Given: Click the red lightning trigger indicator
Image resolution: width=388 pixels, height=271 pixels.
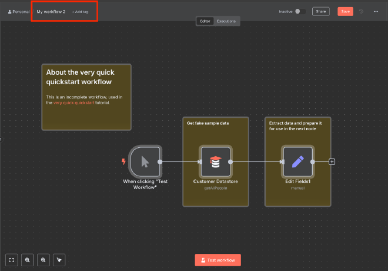Looking at the screenshot, I should click(123, 161).
